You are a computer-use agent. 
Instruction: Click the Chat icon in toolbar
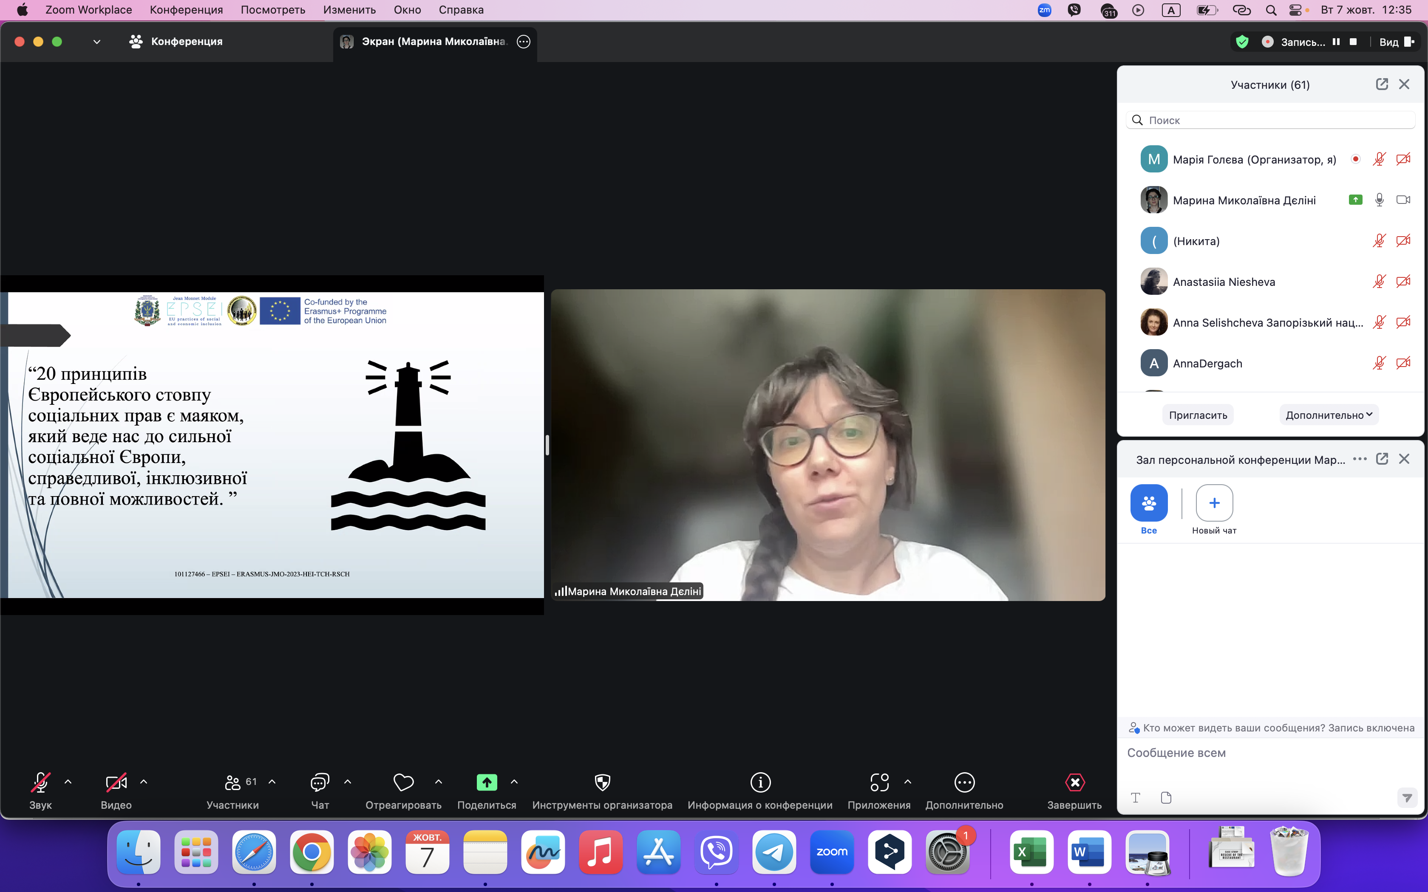coord(319,782)
